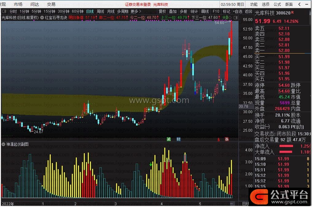This screenshot has width=313, height=207.
Task: Click stock code 300620
Action: point(284,13)
